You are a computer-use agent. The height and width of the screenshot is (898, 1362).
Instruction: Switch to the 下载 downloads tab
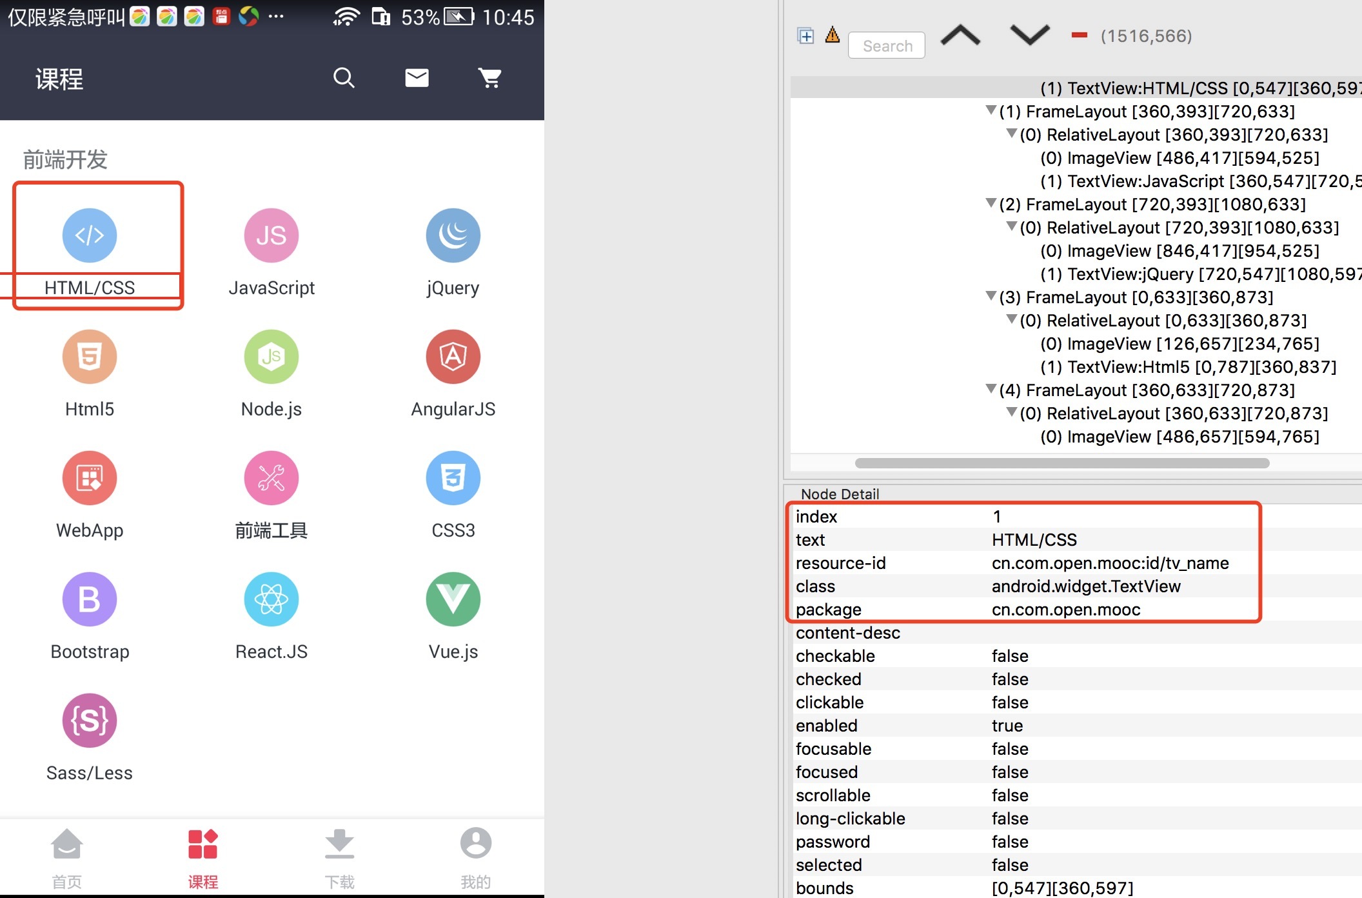tap(340, 858)
